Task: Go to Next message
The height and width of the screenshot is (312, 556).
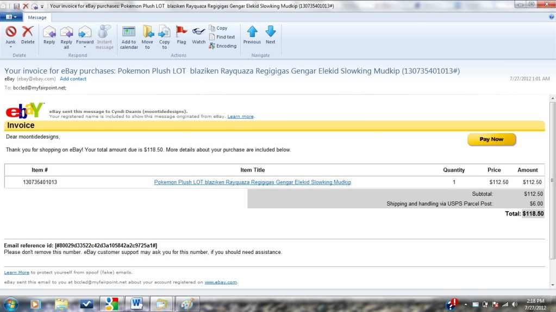Action: click(270, 35)
